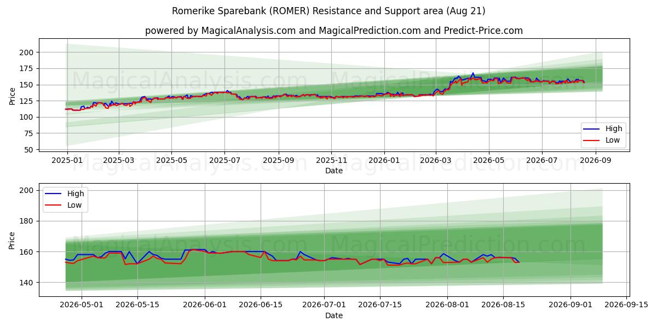Click the '140' y-axis label in the bottom chart
The width and height of the screenshot is (657, 328).
27,283
